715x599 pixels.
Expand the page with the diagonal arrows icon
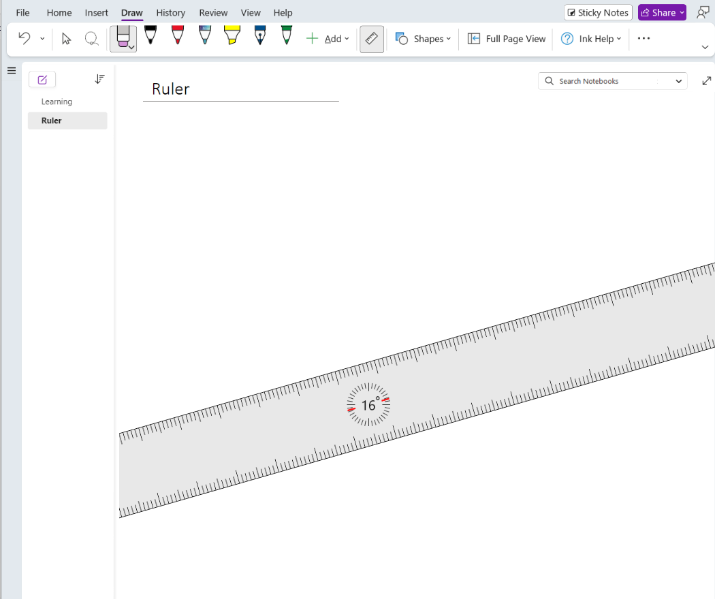click(x=707, y=81)
